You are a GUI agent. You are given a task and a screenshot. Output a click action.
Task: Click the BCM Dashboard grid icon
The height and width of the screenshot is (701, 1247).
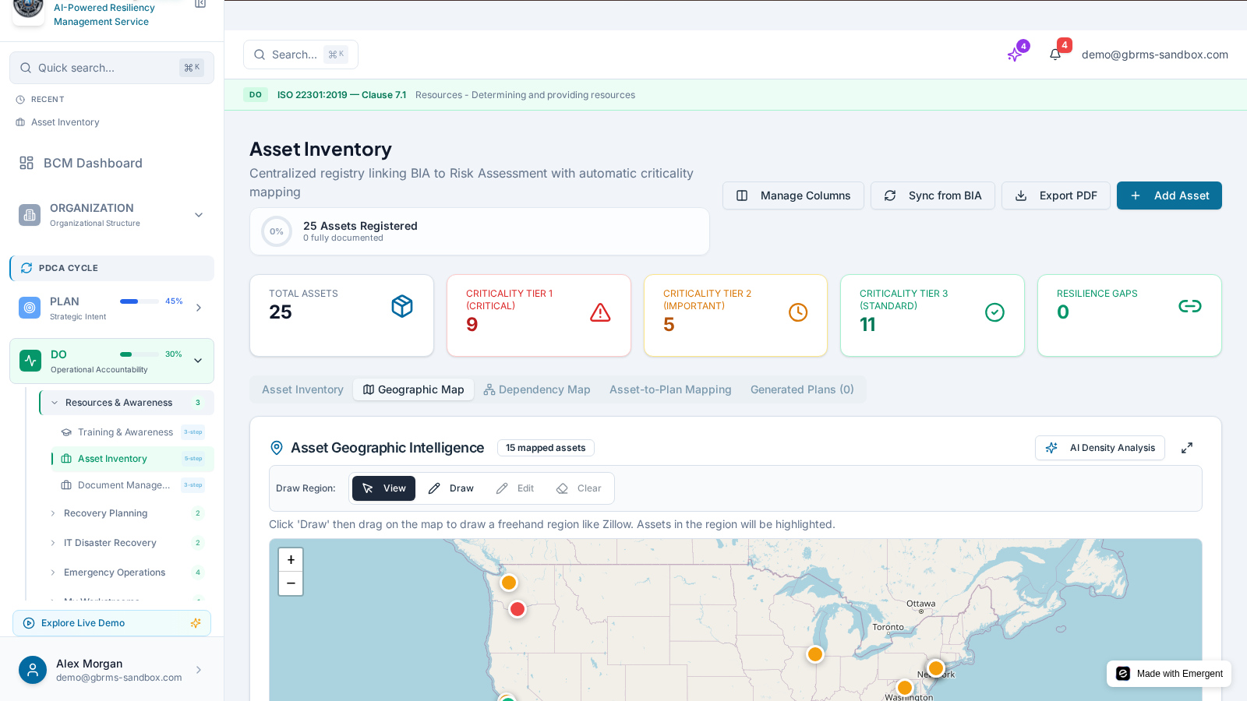(26, 163)
